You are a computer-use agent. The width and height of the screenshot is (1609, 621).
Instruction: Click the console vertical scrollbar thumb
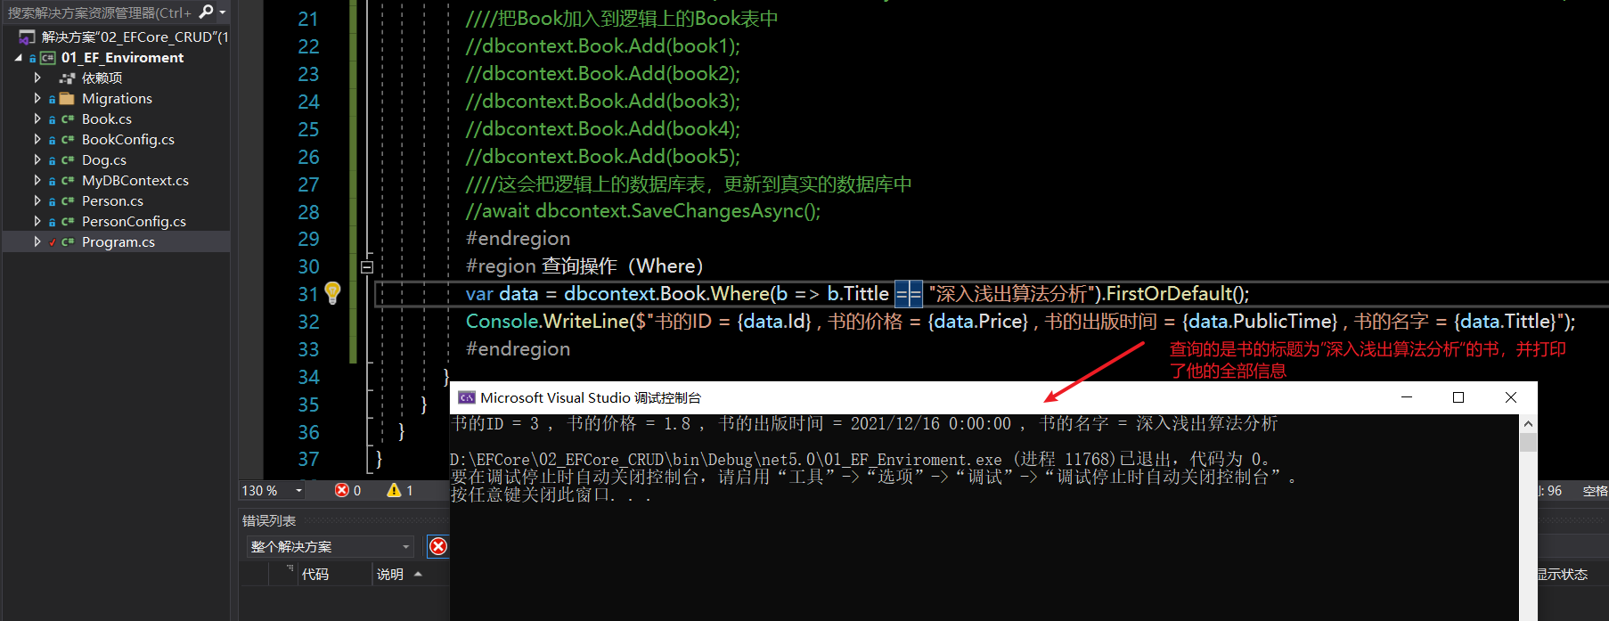pos(1528,443)
